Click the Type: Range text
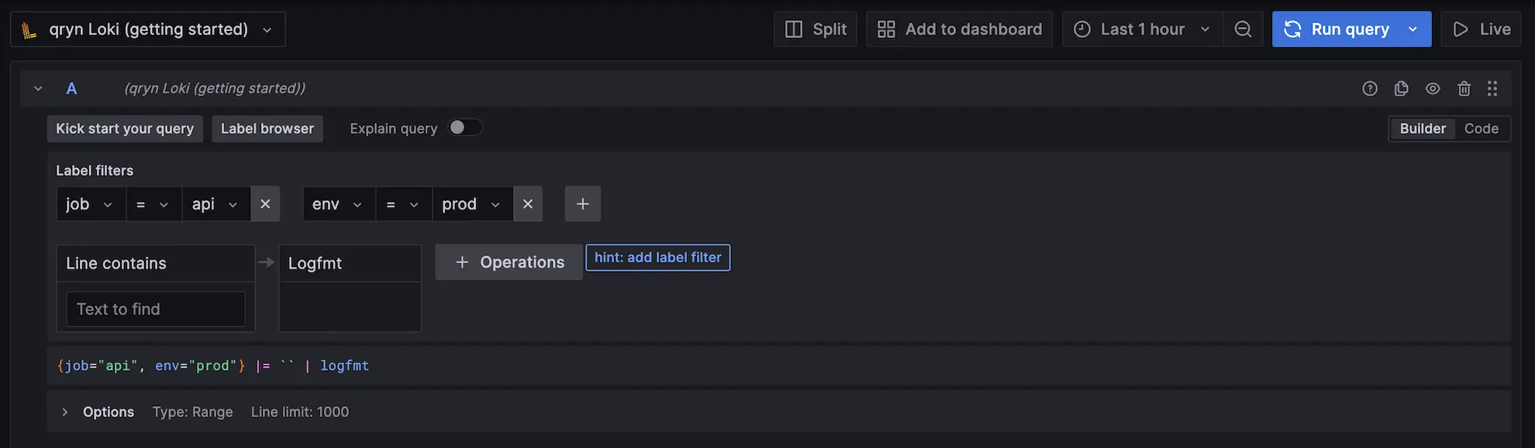This screenshot has width=1535, height=448. point(192,412)
